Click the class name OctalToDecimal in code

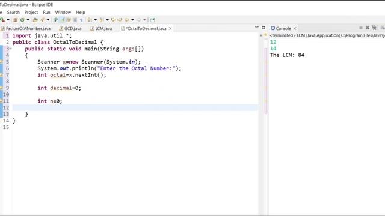tap(75, 42)
